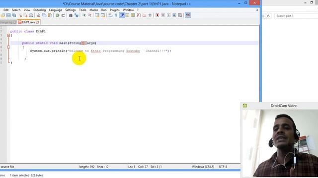This screenshot has height=178, width=318.
Task: Open Folder as Workspace toolbar icon
Action: (x=145, y=15)
